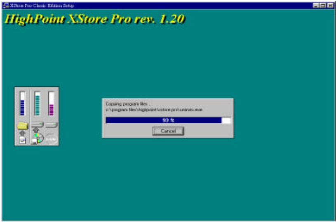Image resolution: width=336 pixels, height=222 pixels.
Task: Click the hard drive icon under the teal gauge
Action: pos(38,124)
